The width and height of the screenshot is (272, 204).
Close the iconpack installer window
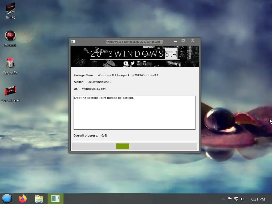tap(193, 40)
